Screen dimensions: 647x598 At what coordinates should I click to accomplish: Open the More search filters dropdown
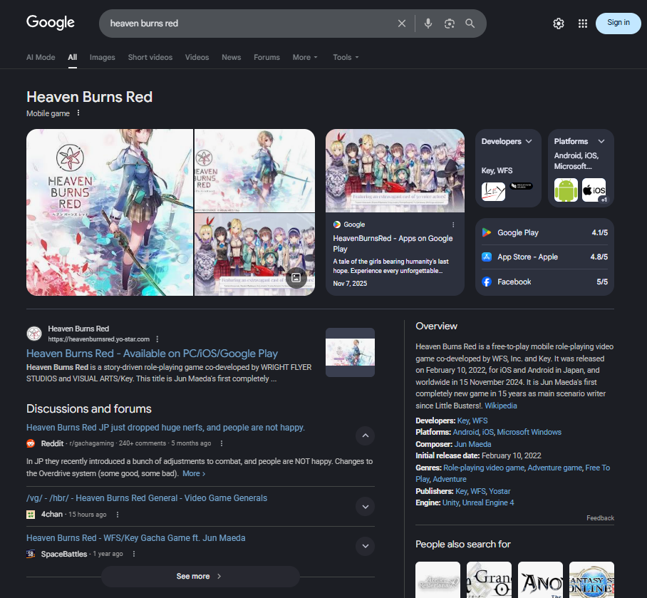(305, 57)
